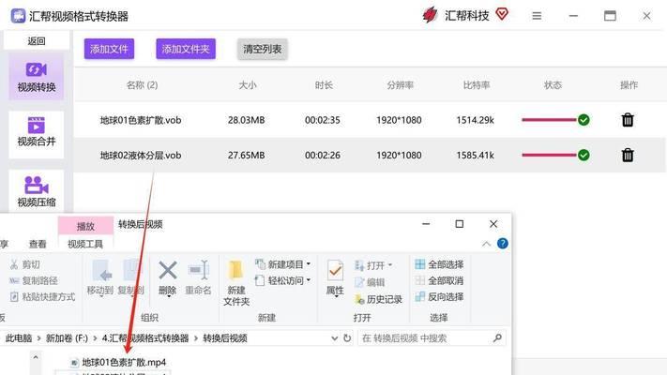Click 全部取消 in the Explorer ribbon

pos(439,280)
